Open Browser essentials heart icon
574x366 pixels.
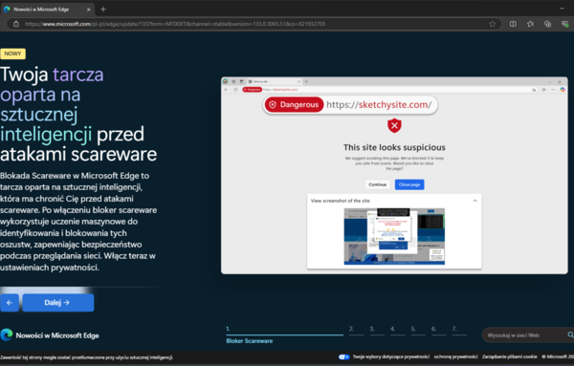coord(564,24)
